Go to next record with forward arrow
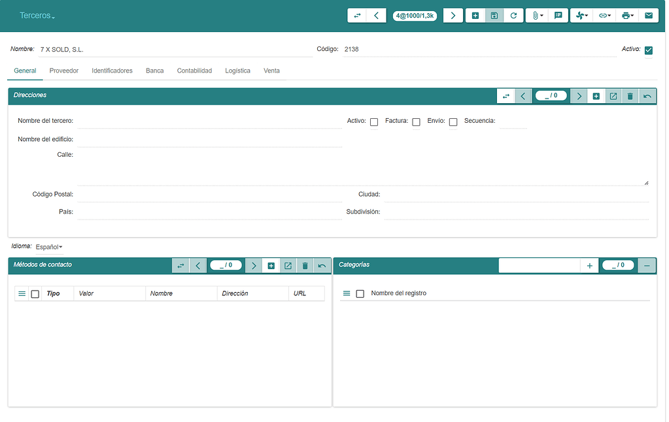Viewport: 669px width, 422px height. coord(453,14)
